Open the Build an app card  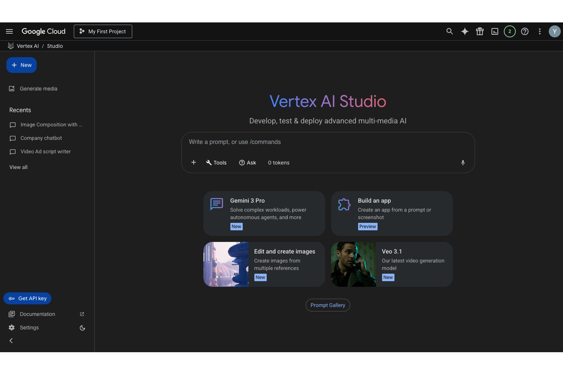392,214
